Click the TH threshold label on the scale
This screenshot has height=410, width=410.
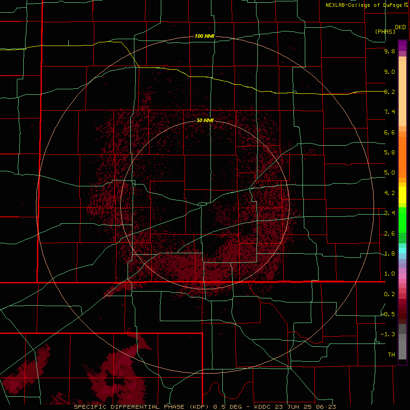[391, 355]
